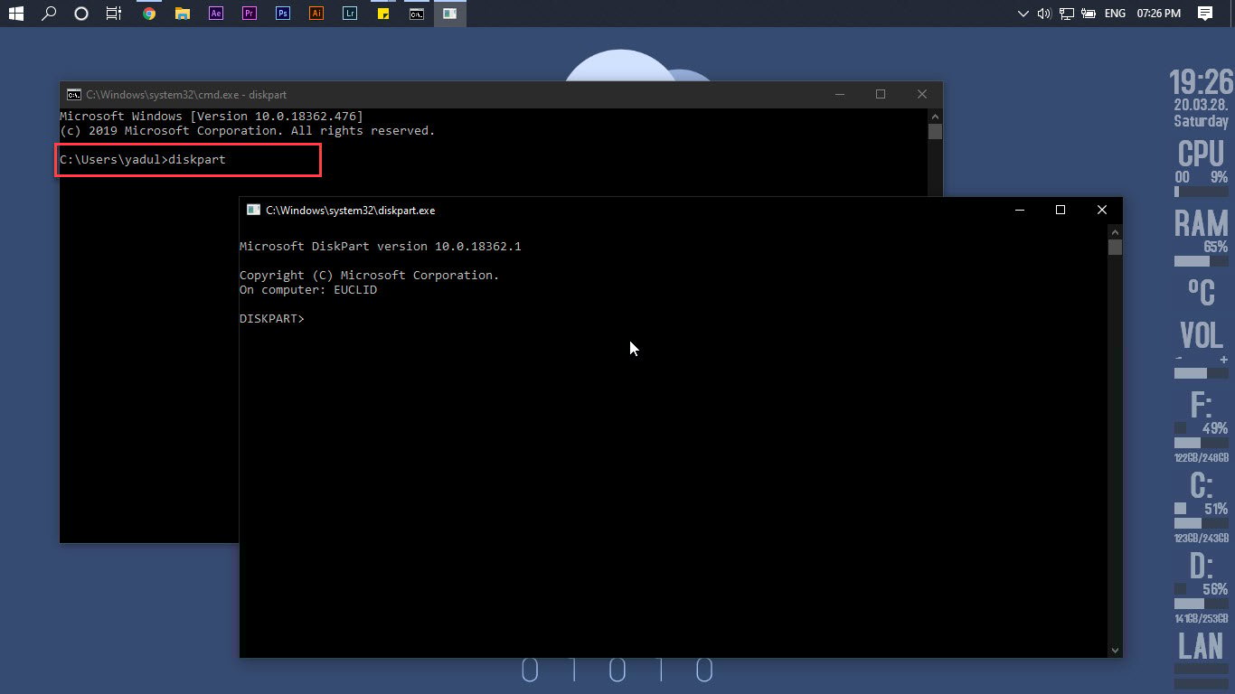The width and height of the screenshot is (1235, 694).
Task: Click the LAN network widget label
Action: pos(1201,646)
